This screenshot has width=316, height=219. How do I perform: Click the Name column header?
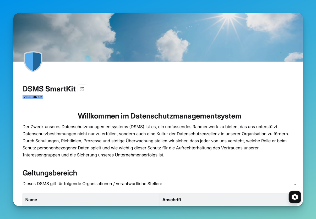pos(31,200)
